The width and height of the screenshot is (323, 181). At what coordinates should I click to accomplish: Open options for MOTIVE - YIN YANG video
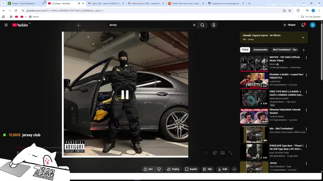click(306, 58)
